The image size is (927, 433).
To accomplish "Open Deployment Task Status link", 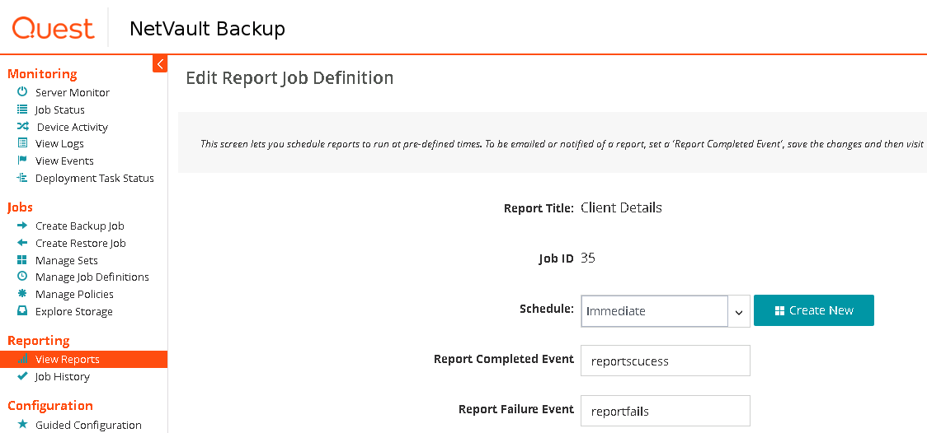I will coord(94,178).
